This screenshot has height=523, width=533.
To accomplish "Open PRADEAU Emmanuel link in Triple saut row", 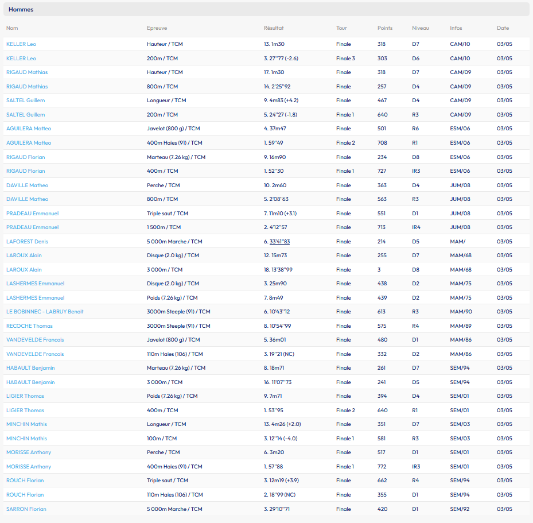I will 32,214.
